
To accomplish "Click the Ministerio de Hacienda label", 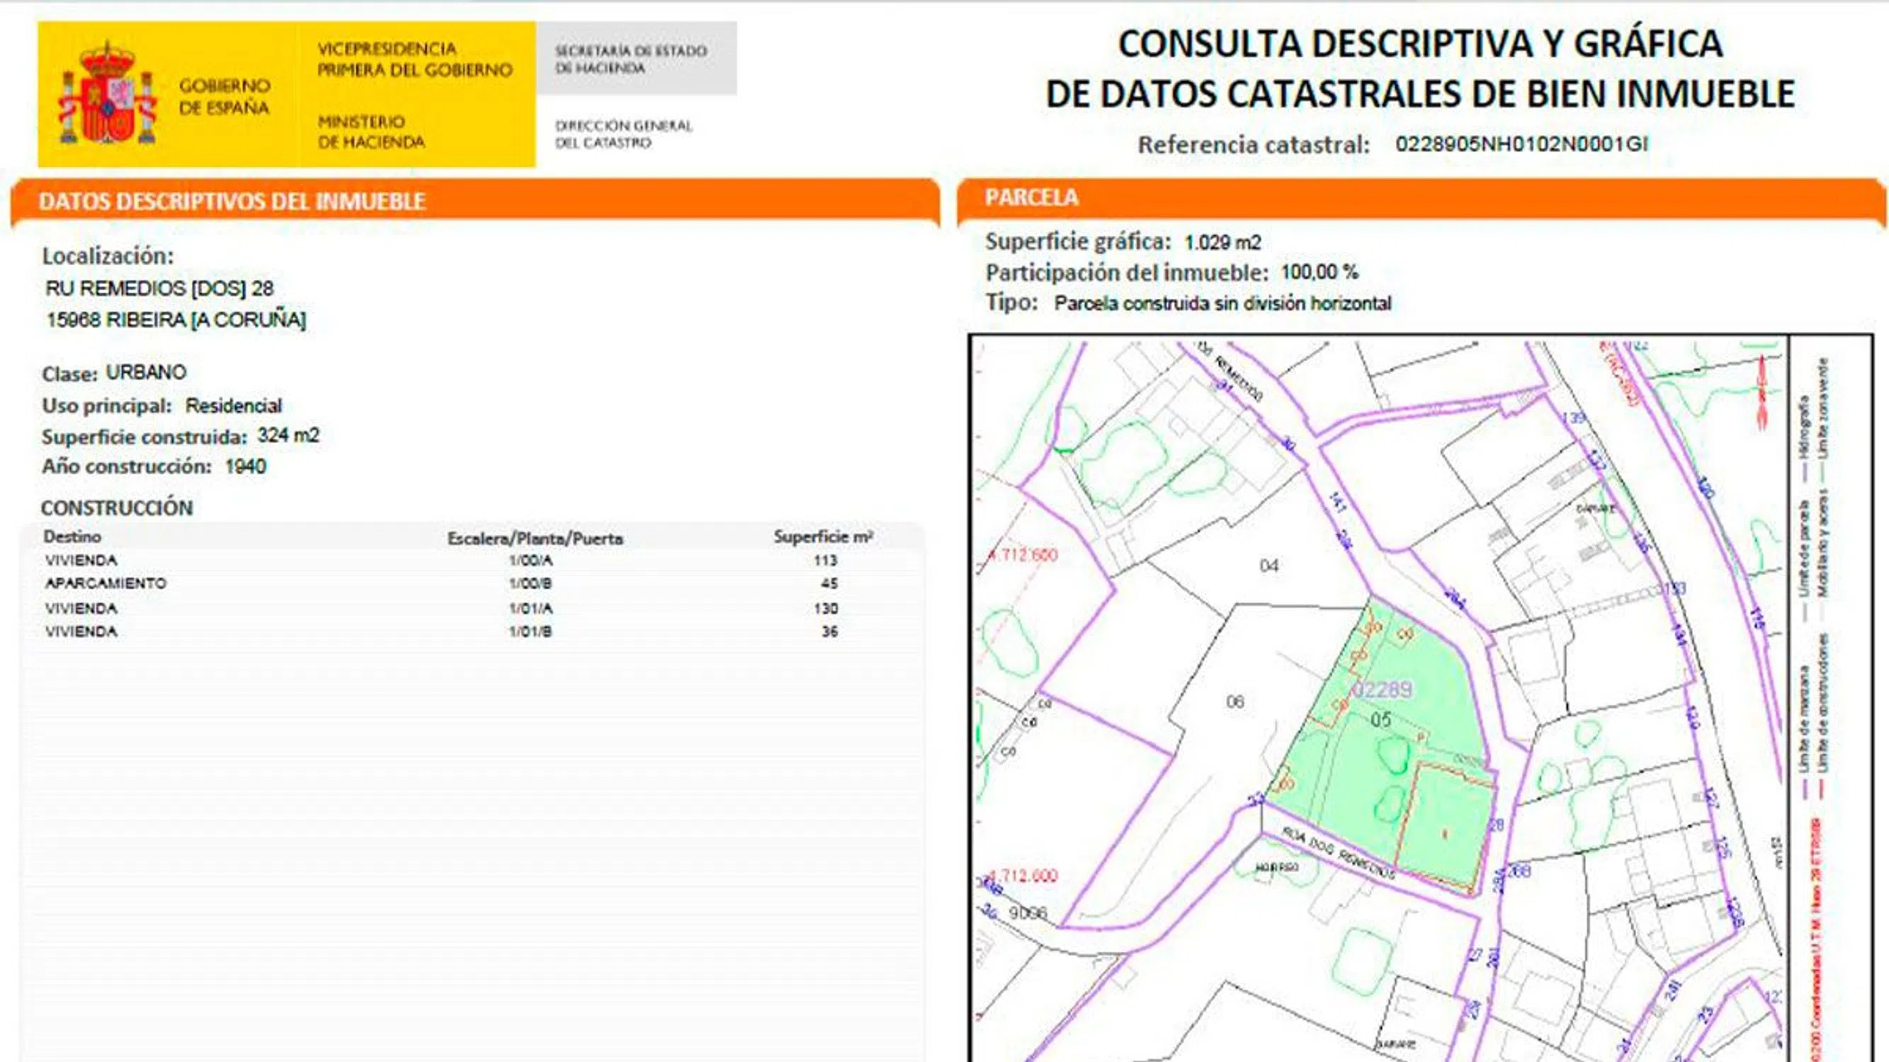I will point(370,132).
